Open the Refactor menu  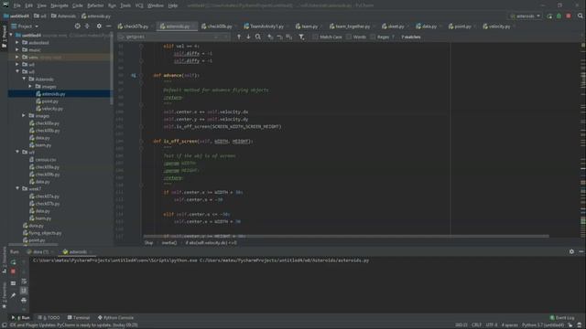coord(95,5)
